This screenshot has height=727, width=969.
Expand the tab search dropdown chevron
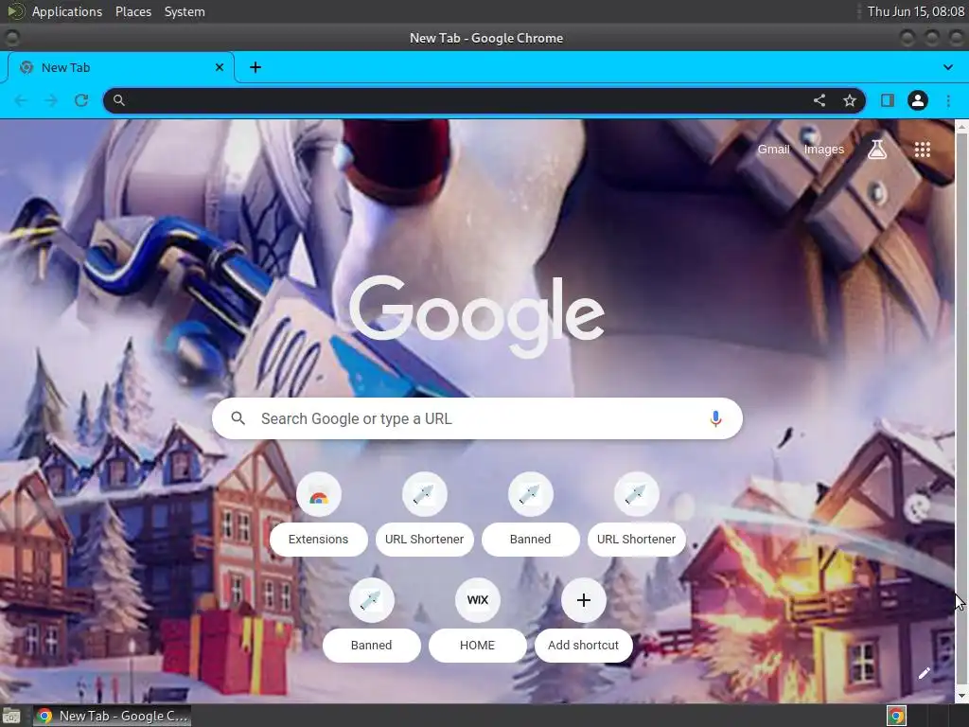pyautogui.click(x=948, y=67)
